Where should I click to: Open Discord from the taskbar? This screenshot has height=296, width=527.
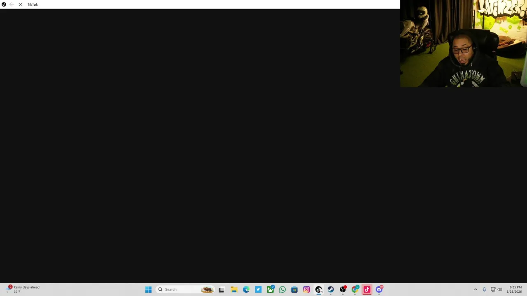click(379, 289)
